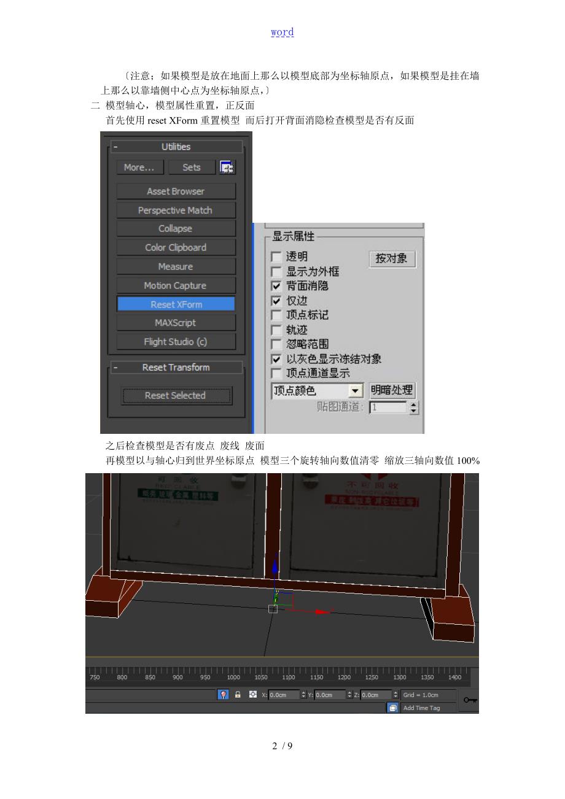Click the 1000 mark on the timeline
The width and height of the screenshot is (565, 799).
233,677
